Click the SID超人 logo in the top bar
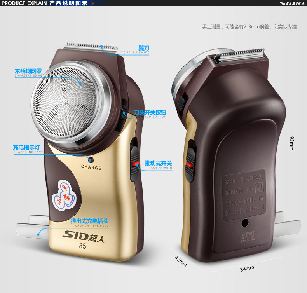Image resolution: width=307 pixels, height=293 pixels. coord(291,3)
